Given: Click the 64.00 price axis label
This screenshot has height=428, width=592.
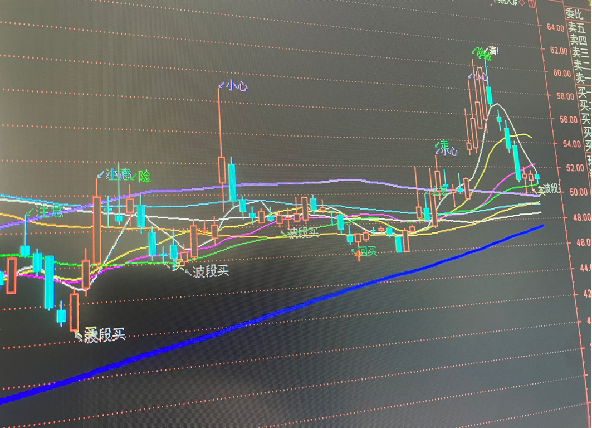Looking at the screenshot, I should click(x=555, y=27).
